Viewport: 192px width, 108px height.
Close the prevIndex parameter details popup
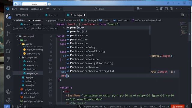pyautogui.click(x=64, y=28)
